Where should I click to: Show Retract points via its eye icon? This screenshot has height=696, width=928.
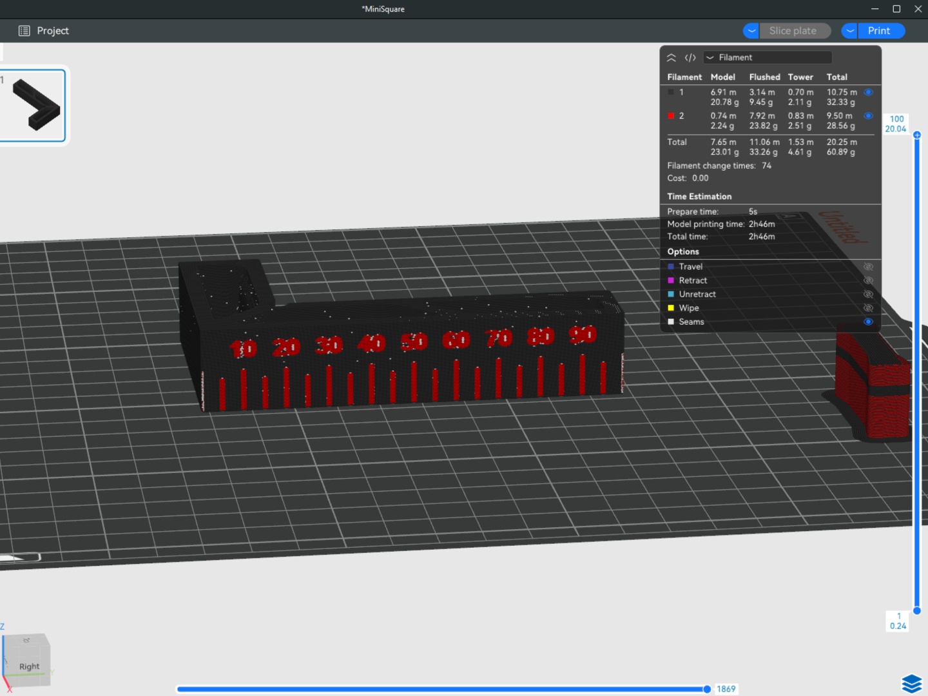[868, 280]
